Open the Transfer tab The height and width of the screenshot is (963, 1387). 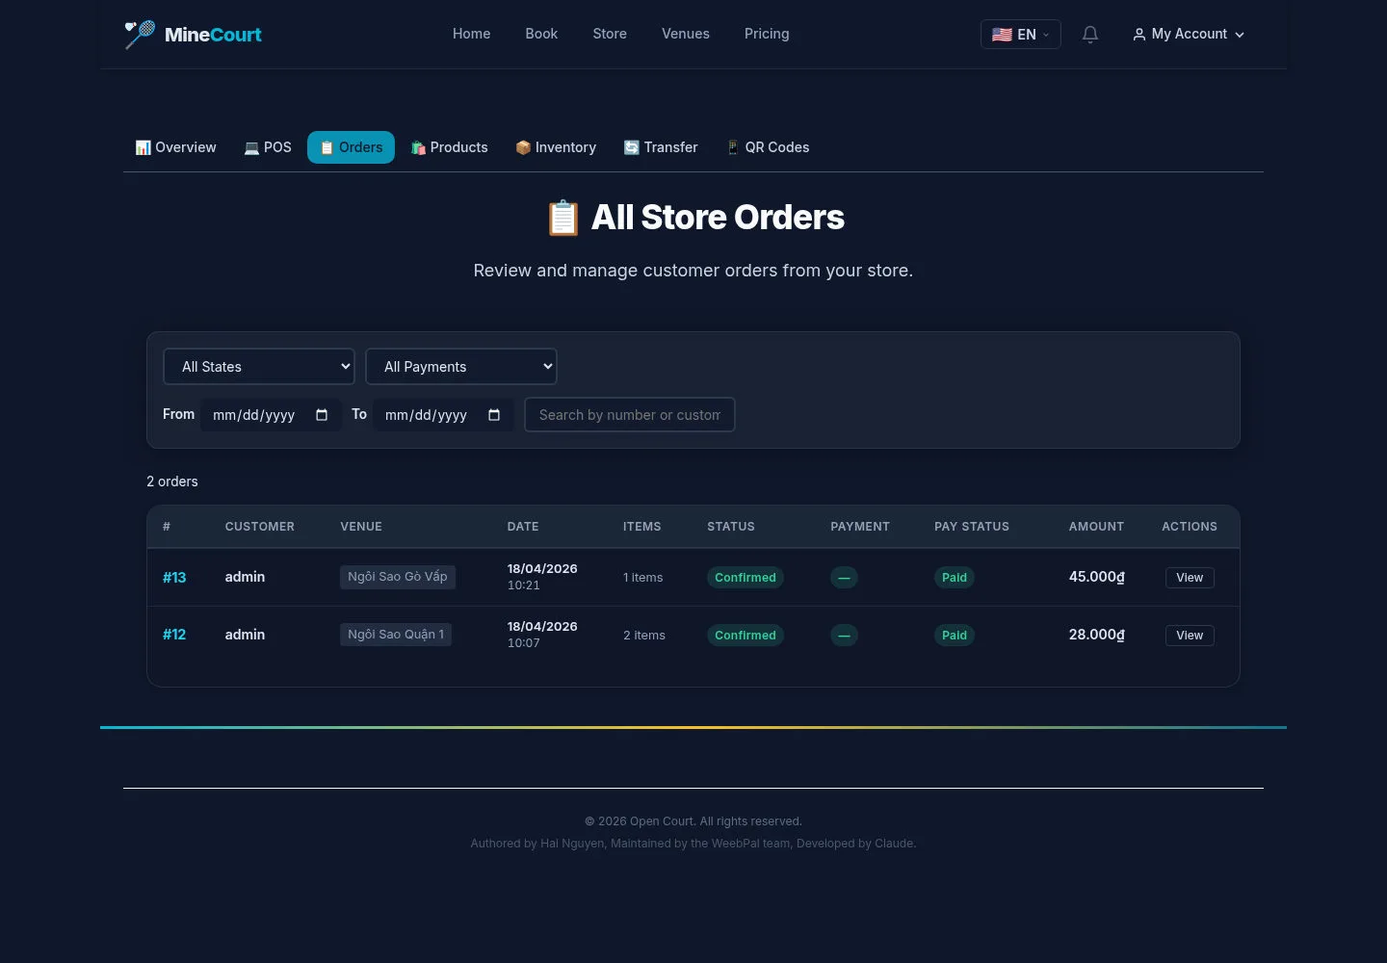[x=661, y=147]
